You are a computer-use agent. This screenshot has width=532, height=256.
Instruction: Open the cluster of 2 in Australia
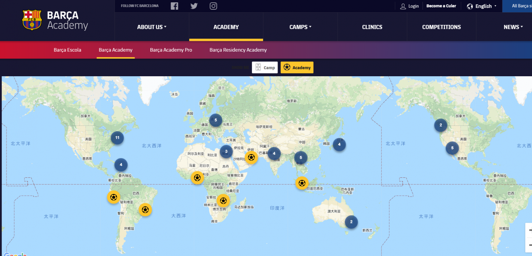point(351,222)
